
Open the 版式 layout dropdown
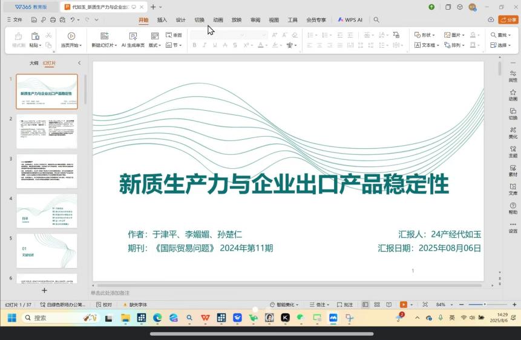coord(156,45)
